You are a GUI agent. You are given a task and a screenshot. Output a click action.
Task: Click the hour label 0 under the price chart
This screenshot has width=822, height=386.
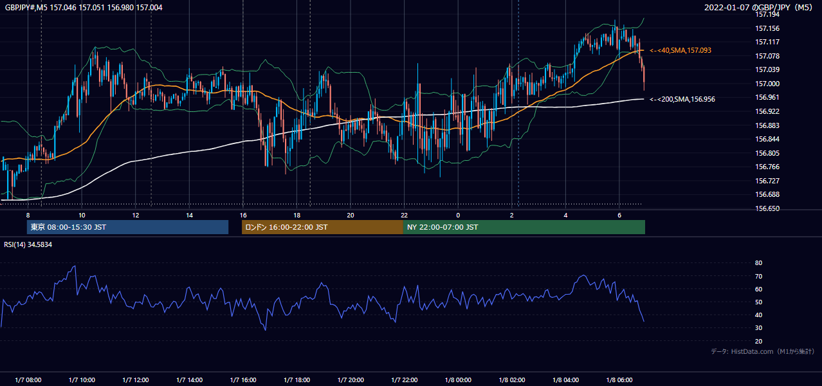(x=458, y=215)
